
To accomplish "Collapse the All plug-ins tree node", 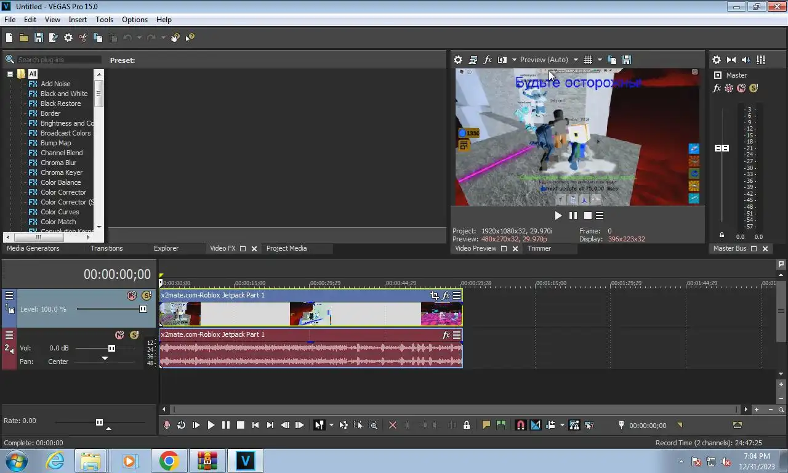I will (x=10, y=74).
